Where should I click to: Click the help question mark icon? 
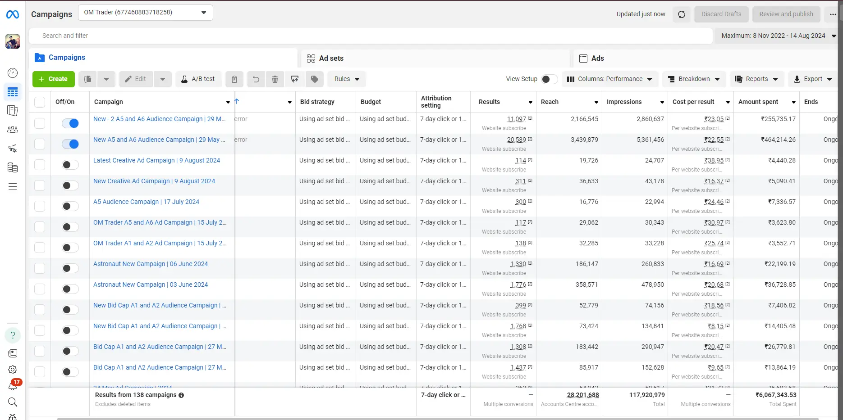[13, 335]
